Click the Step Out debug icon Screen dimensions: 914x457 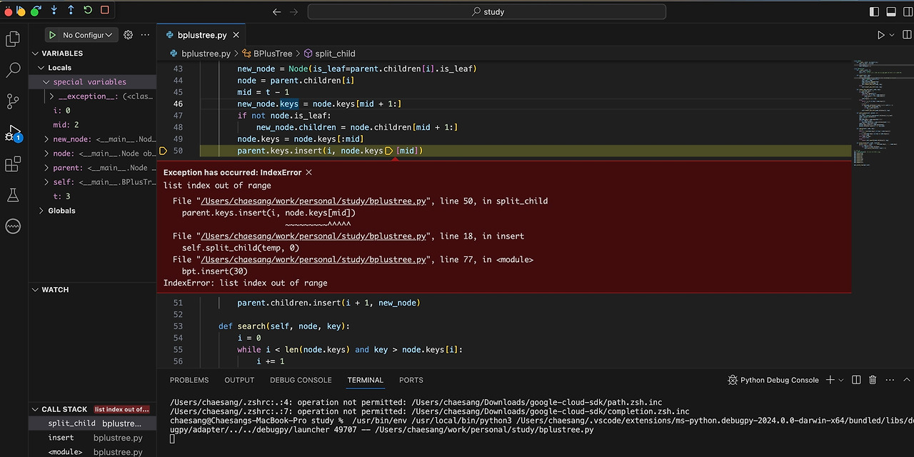tap(71, 10)
